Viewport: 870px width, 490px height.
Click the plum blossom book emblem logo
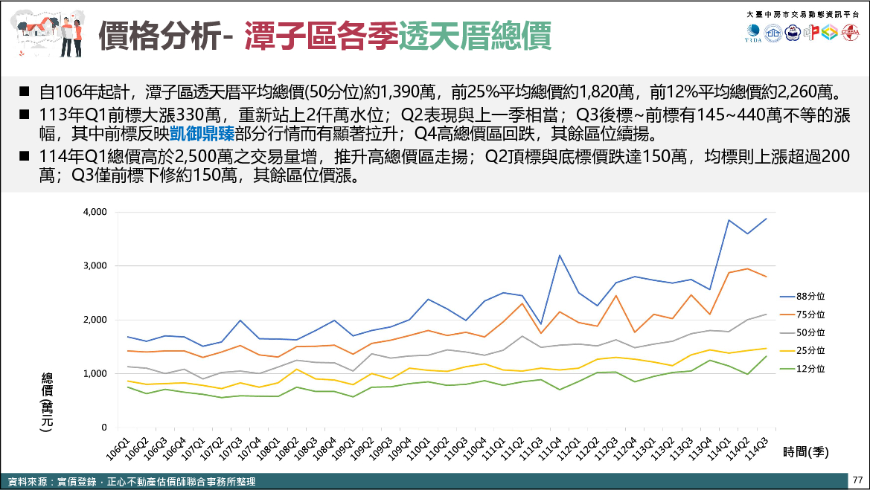tap(792, 33)
